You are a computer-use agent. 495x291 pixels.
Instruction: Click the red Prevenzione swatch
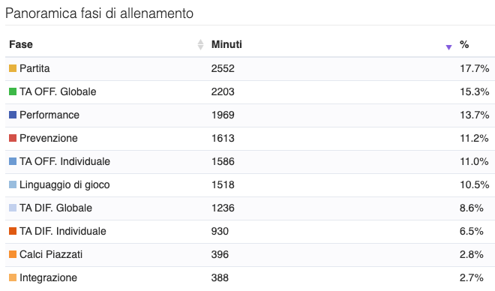(x=13, y=138)
